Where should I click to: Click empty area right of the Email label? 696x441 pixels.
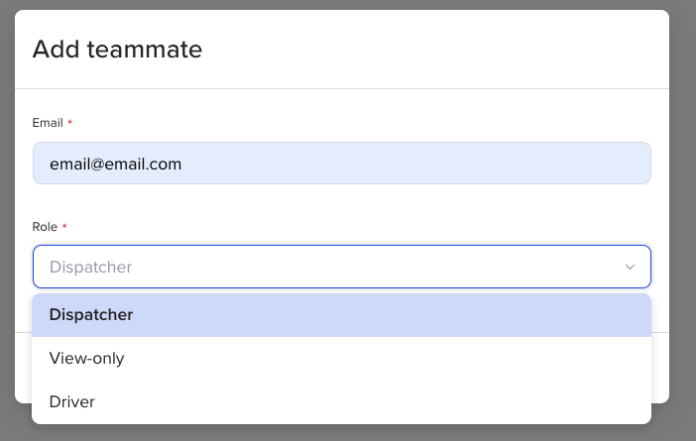[x=347, y=123]
